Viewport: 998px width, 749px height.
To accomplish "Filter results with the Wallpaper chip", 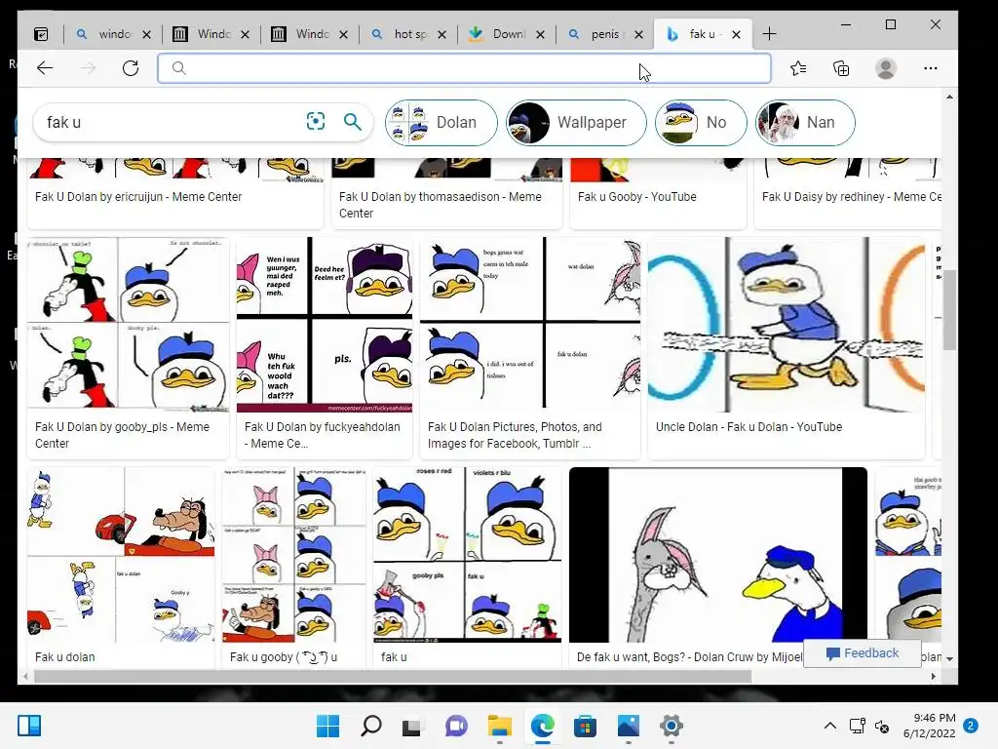I will [576, 122].
